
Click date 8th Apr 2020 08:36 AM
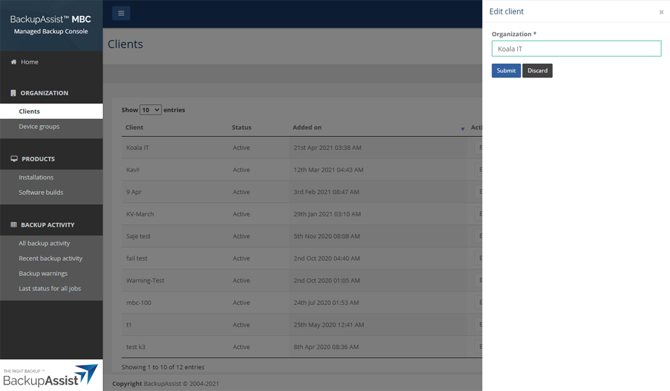point(326,347)
